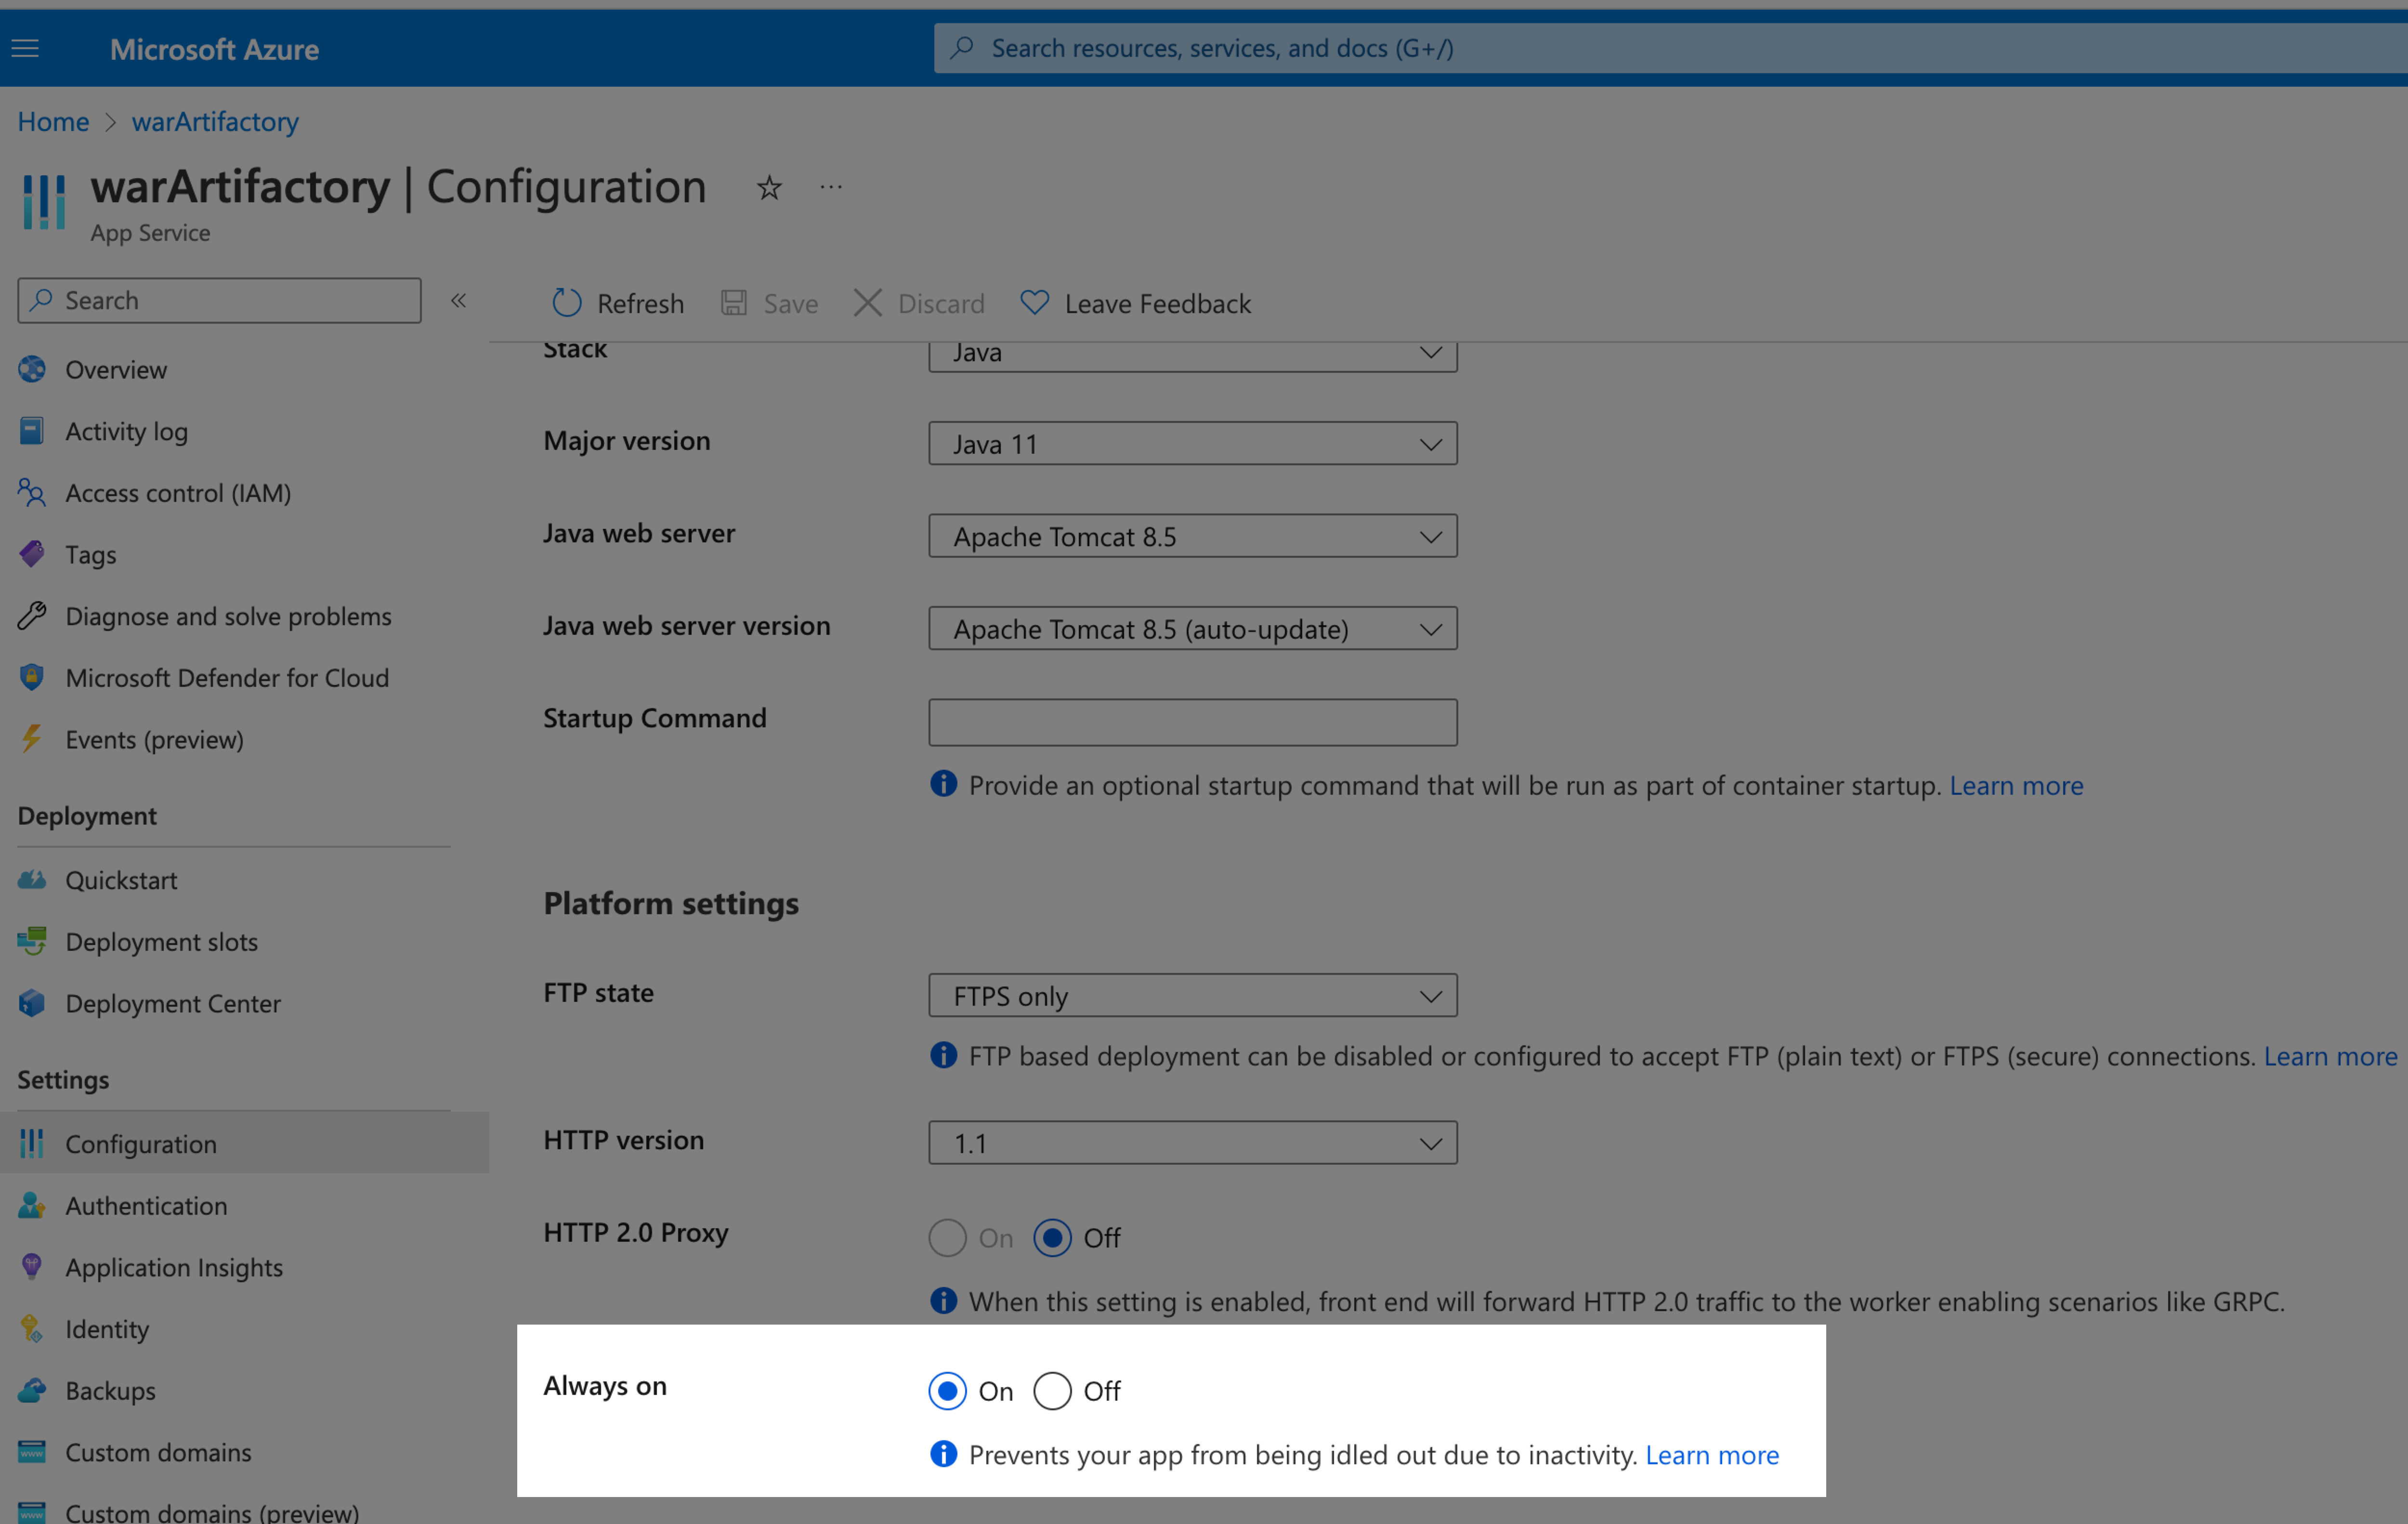Click the Leave Feedback heart icon

click(1034, 302)
